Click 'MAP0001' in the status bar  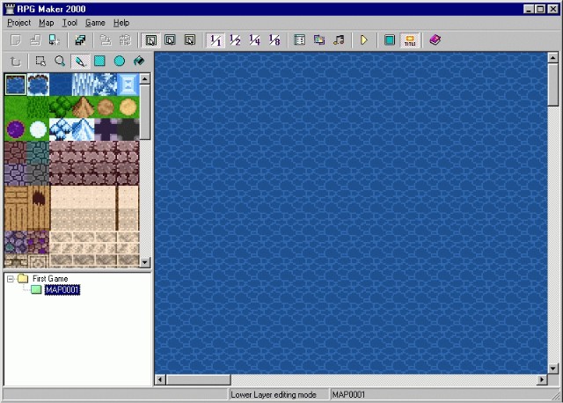348,395
